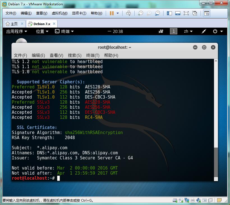Viewport: 230px width, 205px height.
Task: Toggle the VMware library sidebar
Action: coord(169,13)
